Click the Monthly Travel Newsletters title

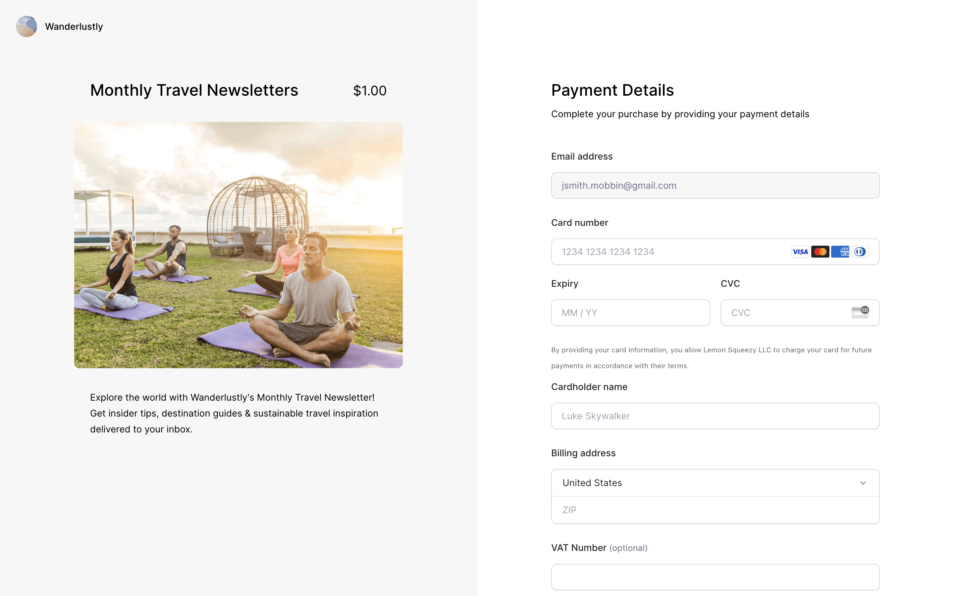tap(194, 90)
